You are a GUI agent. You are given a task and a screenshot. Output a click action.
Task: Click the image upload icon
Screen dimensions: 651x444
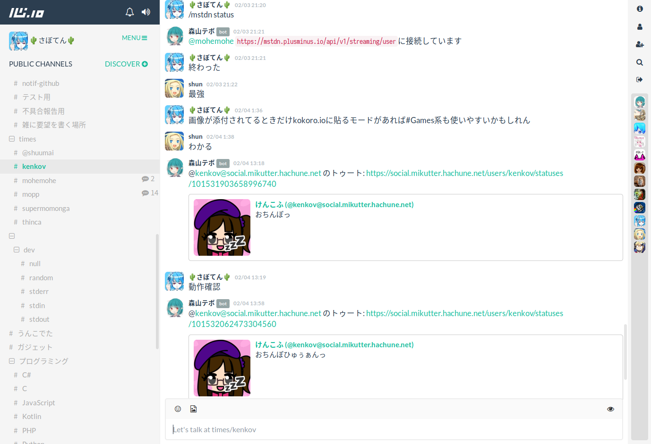(193, 409)
